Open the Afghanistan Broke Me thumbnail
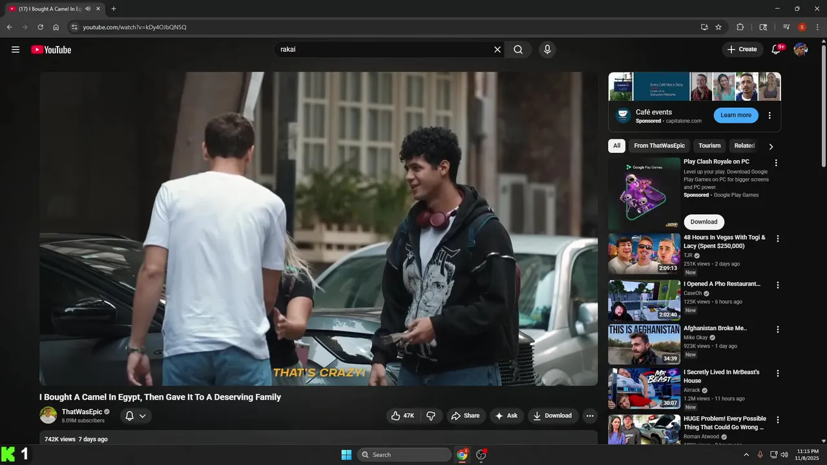The width and height of the screenshot is (827, 465). click(644, 344)
